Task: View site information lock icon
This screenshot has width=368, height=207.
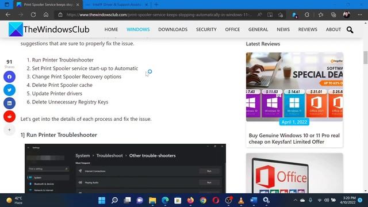Action: (60, 15)
